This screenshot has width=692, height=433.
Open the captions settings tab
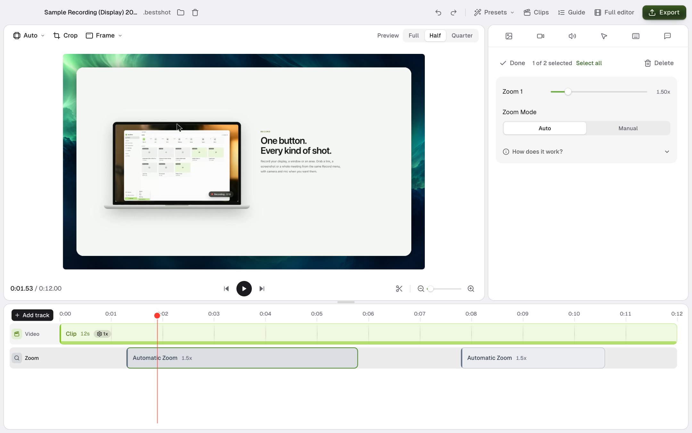[668, 36]
